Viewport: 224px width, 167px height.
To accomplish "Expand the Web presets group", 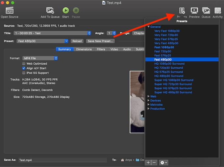I will (x=149, y=96).
